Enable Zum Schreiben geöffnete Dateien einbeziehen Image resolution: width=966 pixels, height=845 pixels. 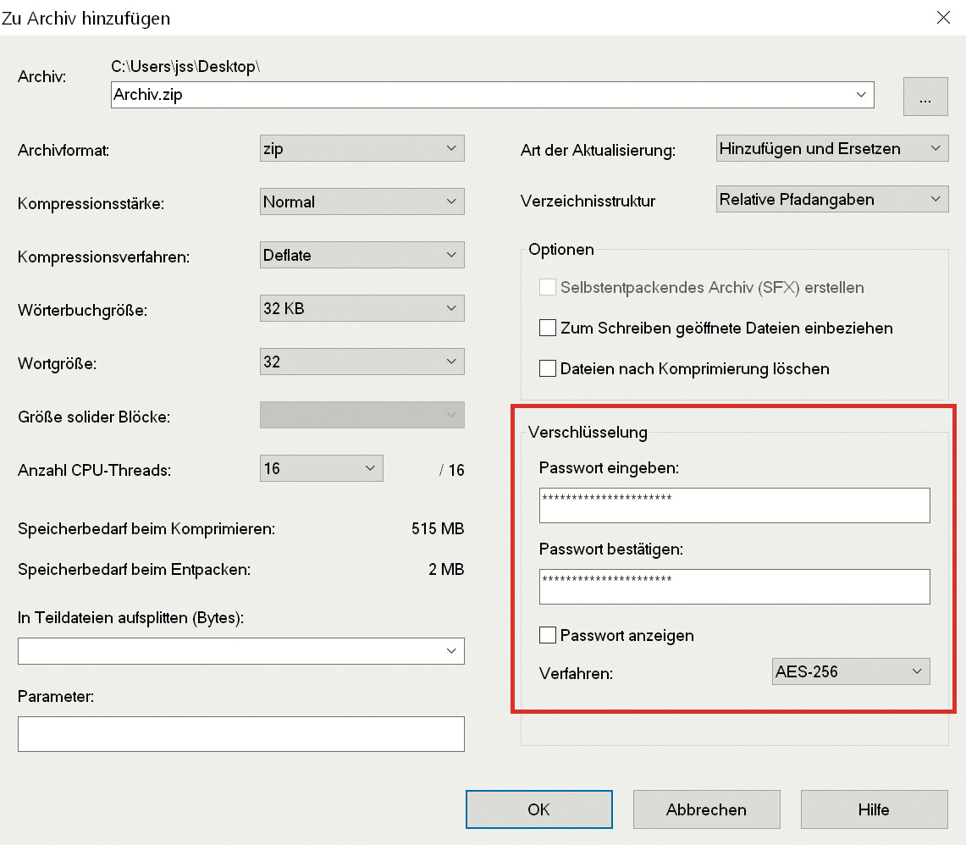click(548, 328)
